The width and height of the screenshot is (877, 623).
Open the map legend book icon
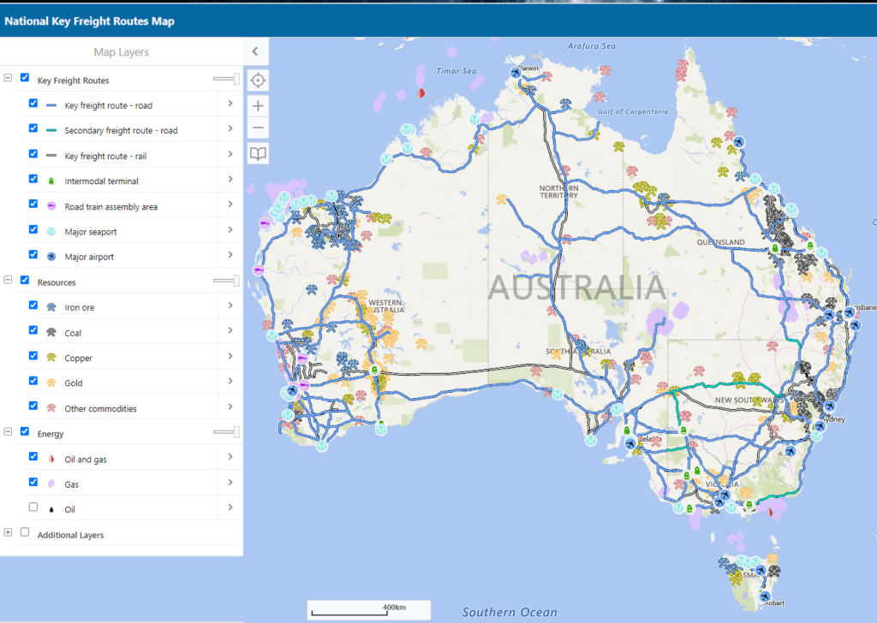(258, 153)
